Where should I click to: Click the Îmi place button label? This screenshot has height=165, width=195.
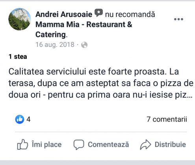coord(46,145)
